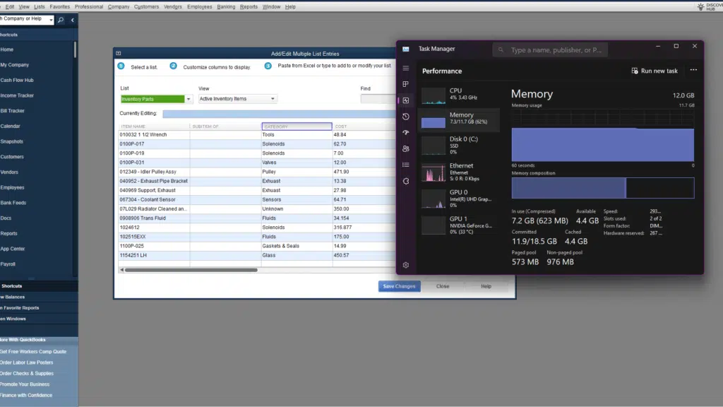This screenshot has height=407, width=723.
Task: Open the Employees menu in menu bar
Action: tap(200, 6)
